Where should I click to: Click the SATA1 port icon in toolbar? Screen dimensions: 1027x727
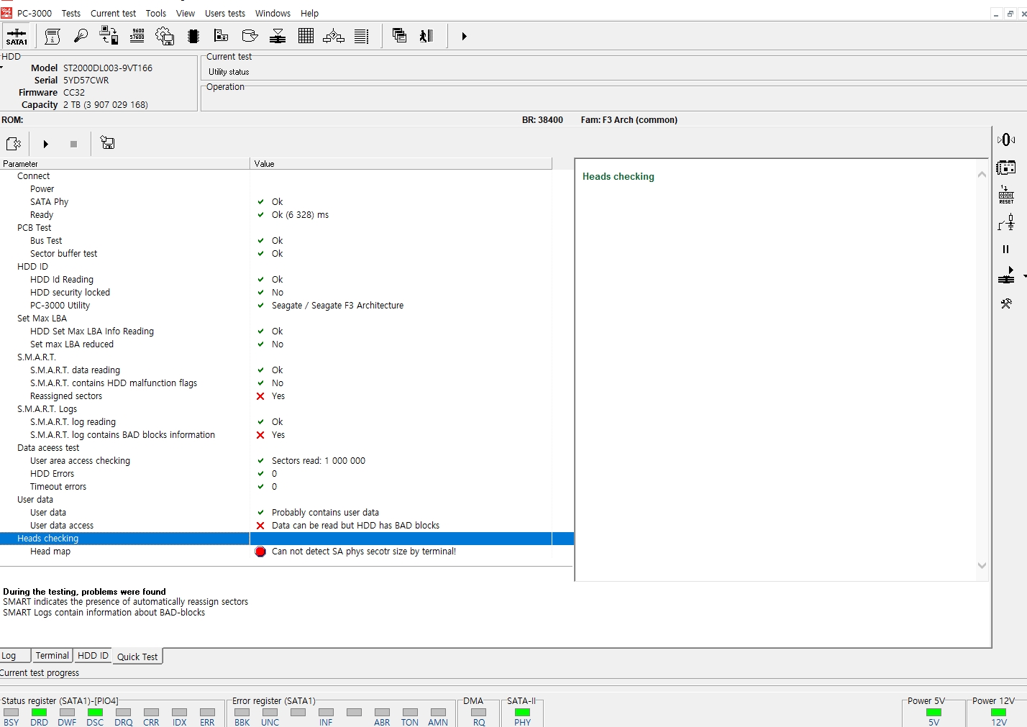click(17, 36)
